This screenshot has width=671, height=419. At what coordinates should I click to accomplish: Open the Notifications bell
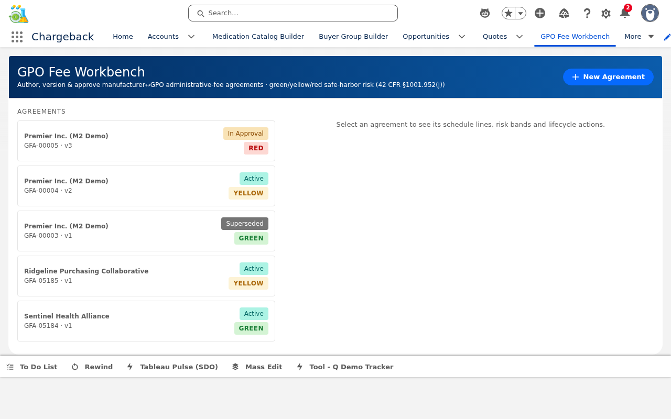[x=624, y=13]
